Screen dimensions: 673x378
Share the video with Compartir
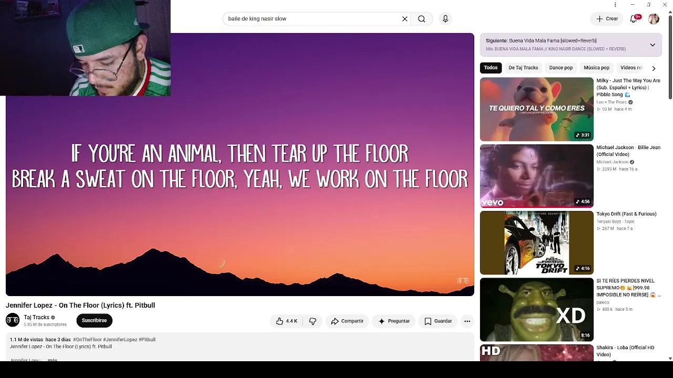tap(347, 321)
